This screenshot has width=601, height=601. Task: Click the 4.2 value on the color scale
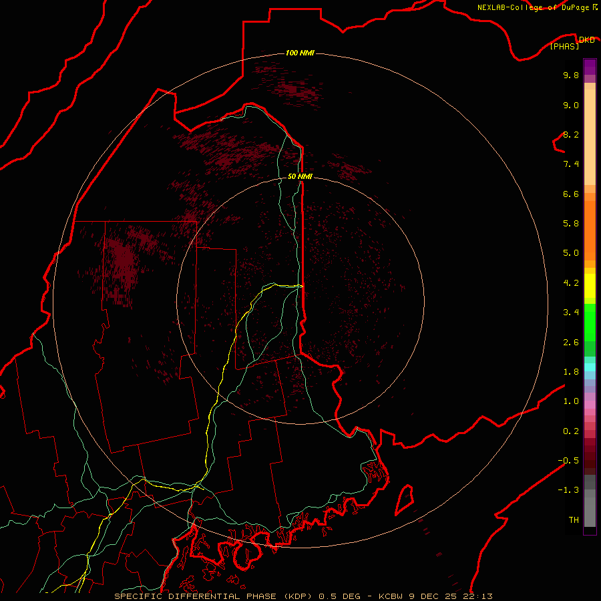(x=571, y=283)
